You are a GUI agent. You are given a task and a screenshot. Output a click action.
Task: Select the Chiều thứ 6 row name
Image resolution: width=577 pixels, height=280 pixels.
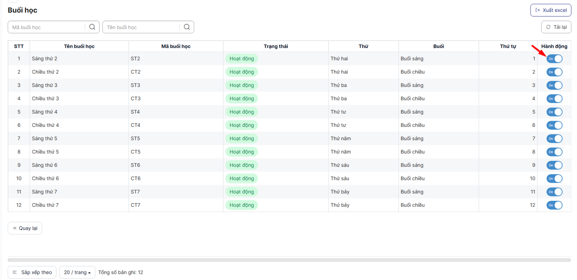tap(45, 179)
